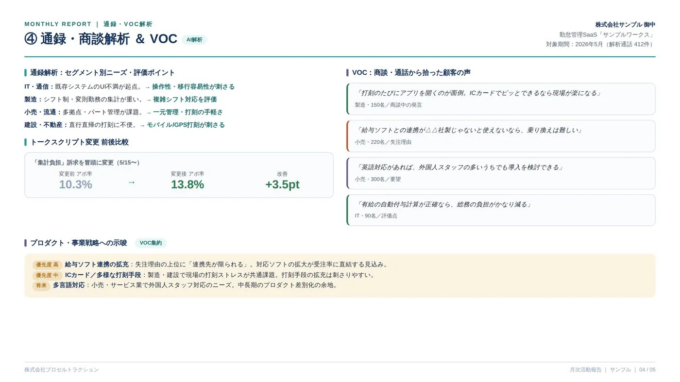Click the 10.3% before-change appointment rate
This screenshot has width=680, height=382.
(x=75, y=184)
